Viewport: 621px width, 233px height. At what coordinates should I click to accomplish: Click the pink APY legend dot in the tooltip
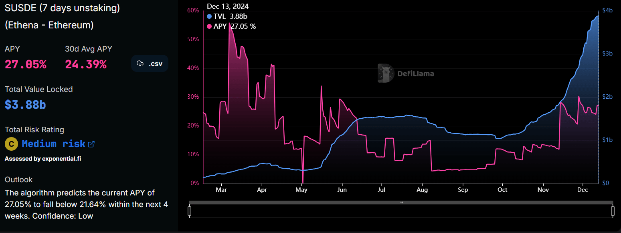(x=209, y=26)
